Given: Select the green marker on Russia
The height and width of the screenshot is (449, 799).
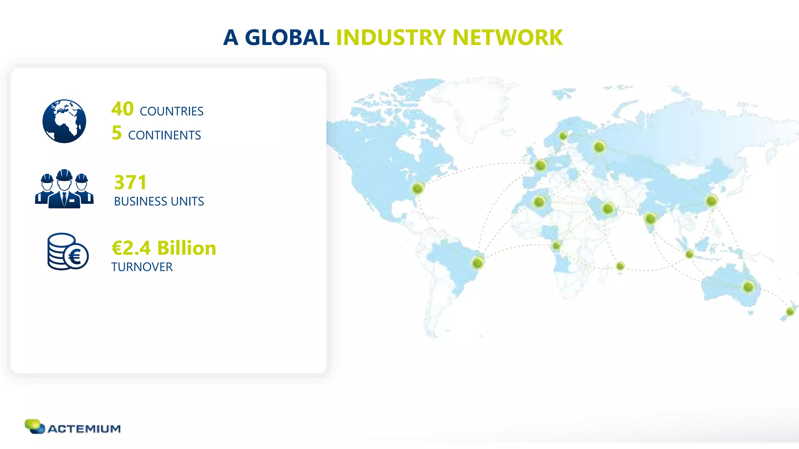Looking at the screenshot, I should pos(599,147).
